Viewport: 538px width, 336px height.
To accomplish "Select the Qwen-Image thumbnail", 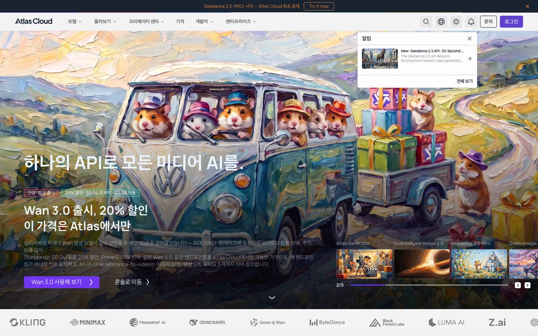I will (523, 264).
